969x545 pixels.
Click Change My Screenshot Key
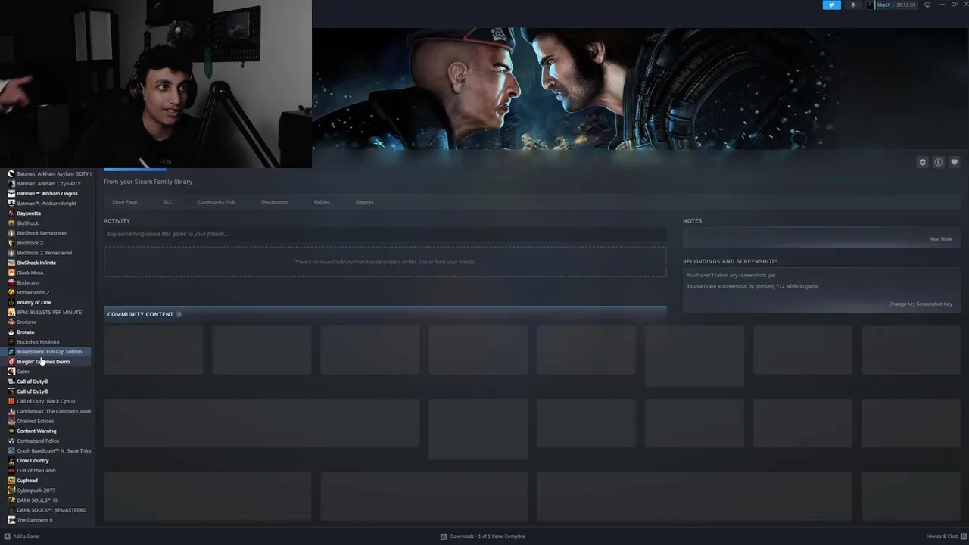[921, 304]
